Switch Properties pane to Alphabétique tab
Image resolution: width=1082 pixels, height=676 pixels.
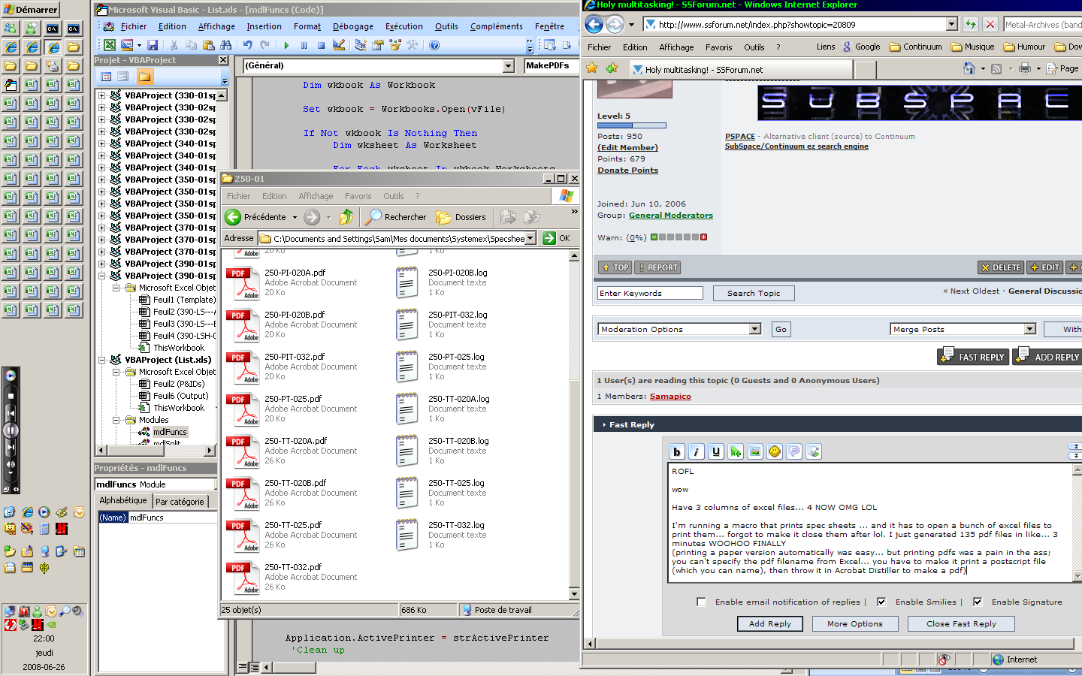pyautogui.click(x=123, y=500)
